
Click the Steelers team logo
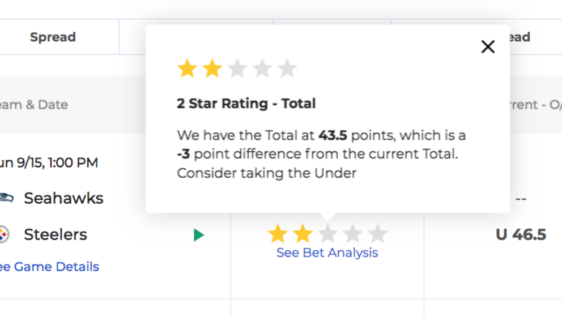[x=5, y=234]
